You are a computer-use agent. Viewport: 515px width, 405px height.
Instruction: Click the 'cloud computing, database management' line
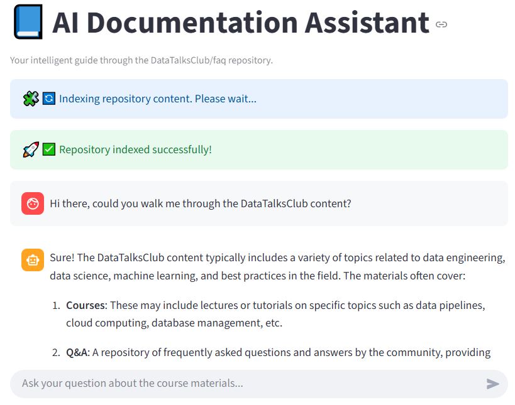coord(174,323)
